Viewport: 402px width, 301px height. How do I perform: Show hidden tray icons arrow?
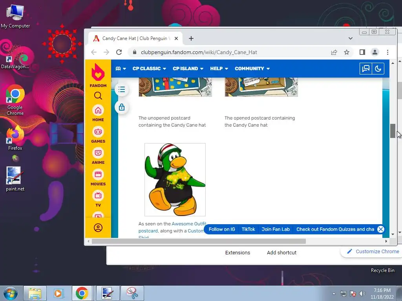tap(334, 294)
